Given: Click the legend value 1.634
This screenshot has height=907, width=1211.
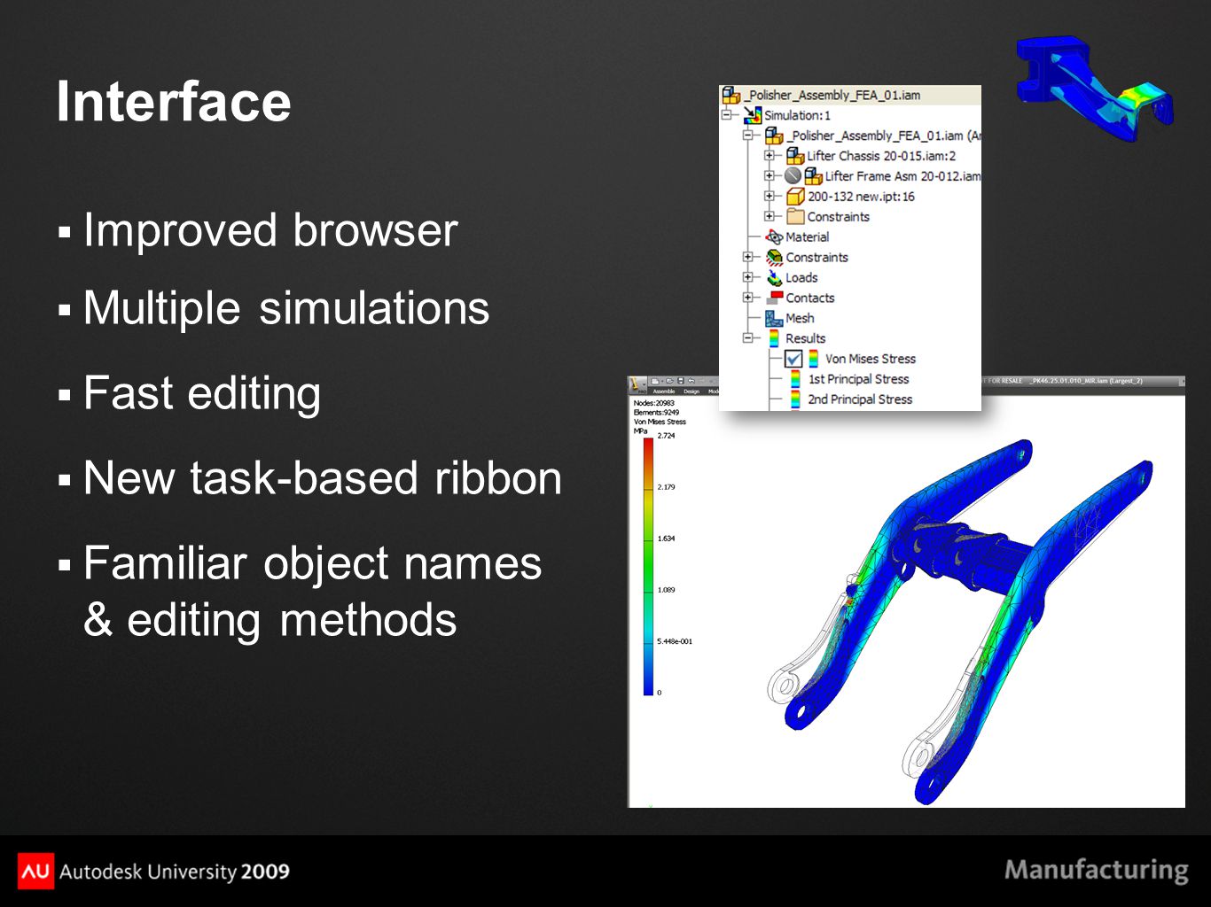Looking at the screenshot, I should point(666,539).
